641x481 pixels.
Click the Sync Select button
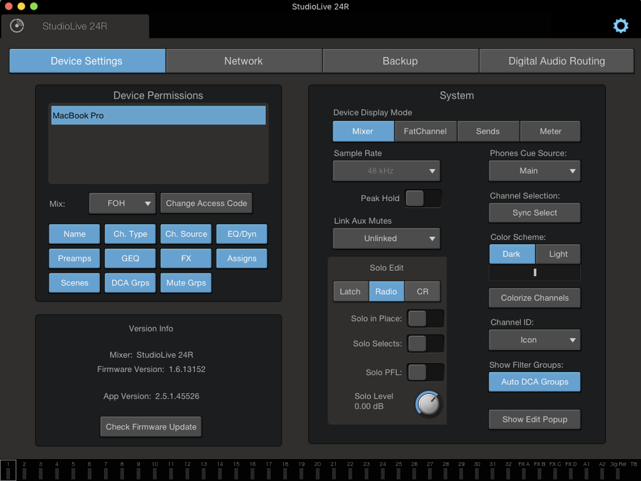tap(535, 213)
